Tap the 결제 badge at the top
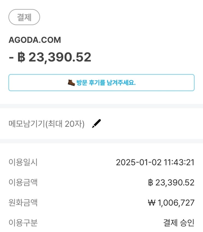The image size is (203, 232). pyautogui.click(x=24, y=17)
